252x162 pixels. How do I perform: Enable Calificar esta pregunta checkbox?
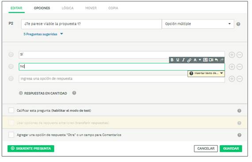[11, 110]
